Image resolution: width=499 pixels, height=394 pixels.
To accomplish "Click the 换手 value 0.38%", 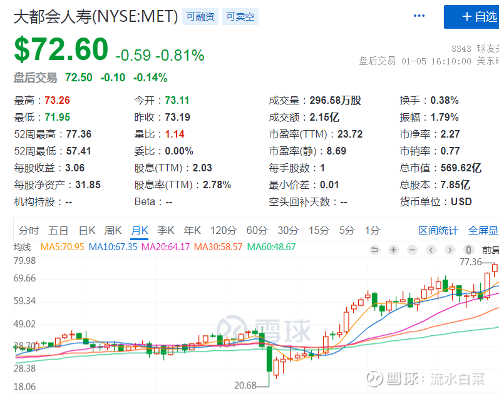I will [445, 101].
